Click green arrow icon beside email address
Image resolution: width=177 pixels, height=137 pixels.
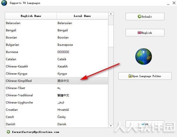pos(8,132)
